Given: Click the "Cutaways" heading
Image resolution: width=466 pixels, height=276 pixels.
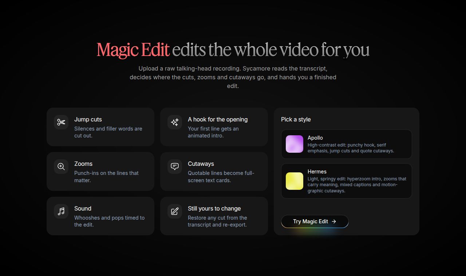Looking at the screenshot, I should (201, 164).
